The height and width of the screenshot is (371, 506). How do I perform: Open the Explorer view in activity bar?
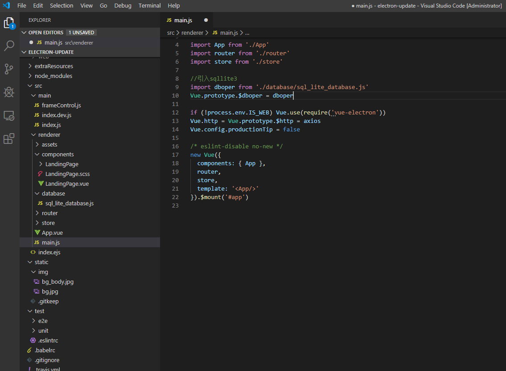[x=9, y=23]
